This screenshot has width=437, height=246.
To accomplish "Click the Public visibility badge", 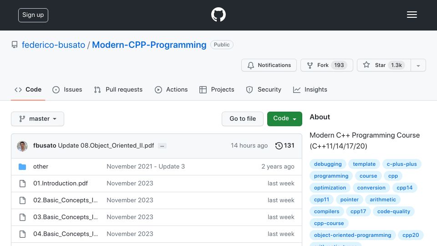I will (x=222, y=45).
